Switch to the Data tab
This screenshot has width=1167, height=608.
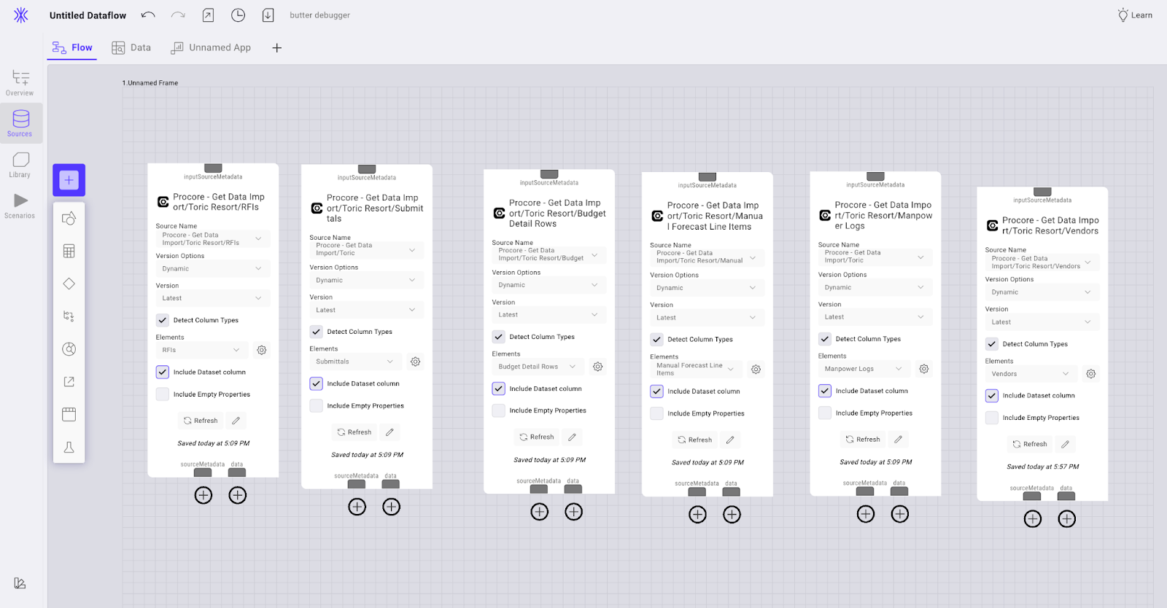coord(131,47)
